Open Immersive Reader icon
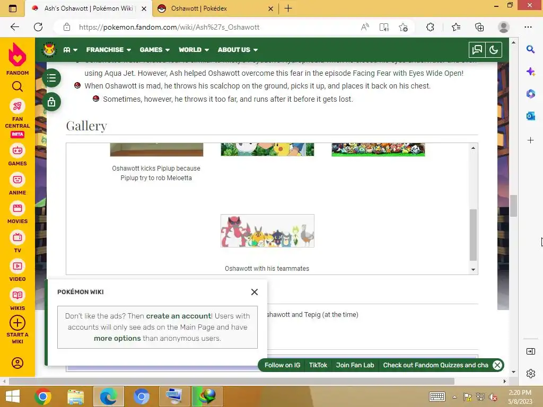Image resolution: width=543 pixels, height=407 pixels. pos(384,27)
